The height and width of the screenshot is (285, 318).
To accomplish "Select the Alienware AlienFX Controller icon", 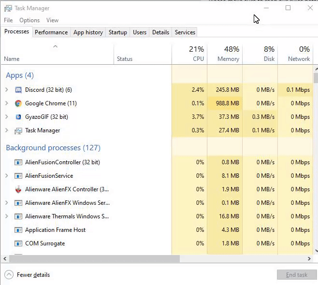I will click(18, 189).
